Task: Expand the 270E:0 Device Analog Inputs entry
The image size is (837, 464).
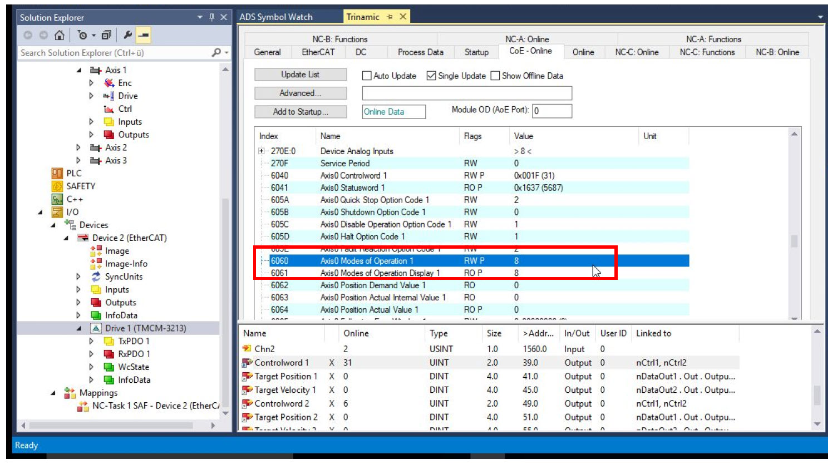Action: click(x=262, y=151)
